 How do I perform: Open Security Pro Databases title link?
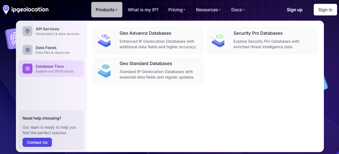pyautogui.click(x=258, y=33)
